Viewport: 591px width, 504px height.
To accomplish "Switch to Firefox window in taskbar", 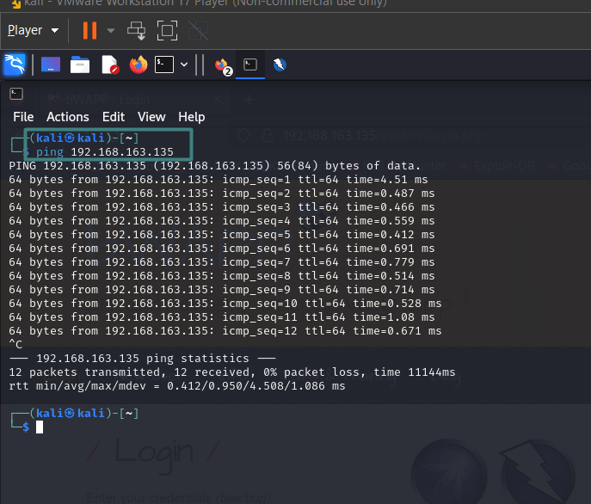I will 222,65.
